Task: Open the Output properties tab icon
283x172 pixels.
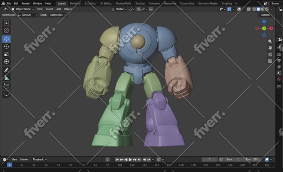Action: [x=279, y=61]
